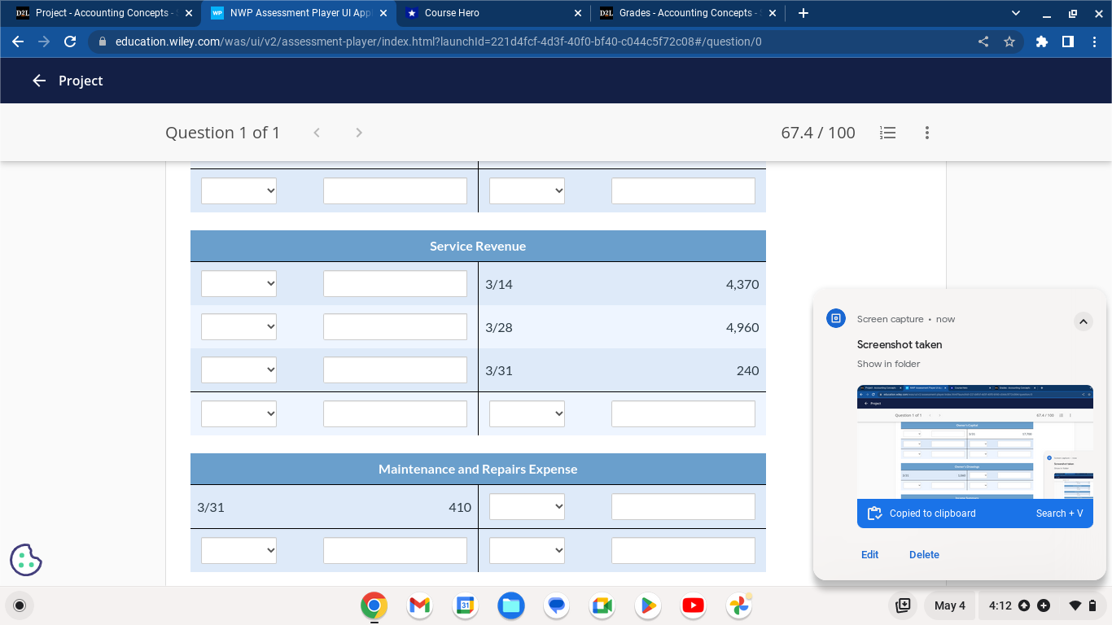Open the share icon in the address bar
The image size is (1112, 625).
983,42
